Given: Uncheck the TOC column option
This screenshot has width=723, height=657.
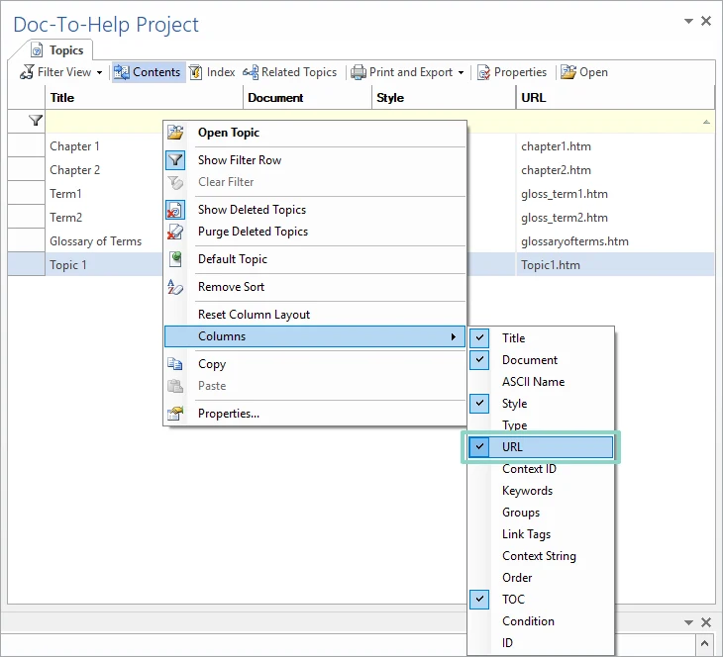Looking at the screenshot, I should [479, 599].
